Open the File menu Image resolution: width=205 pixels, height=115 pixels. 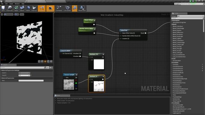coord(2,4)
